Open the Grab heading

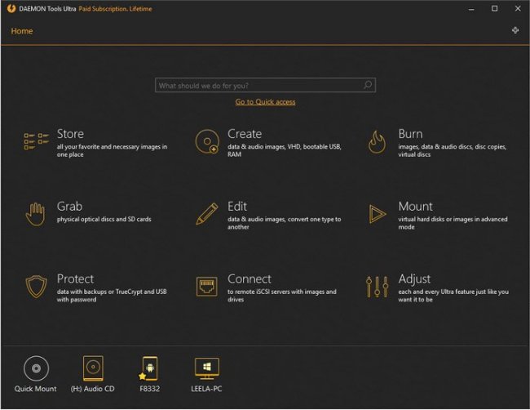tap(69, 206)
